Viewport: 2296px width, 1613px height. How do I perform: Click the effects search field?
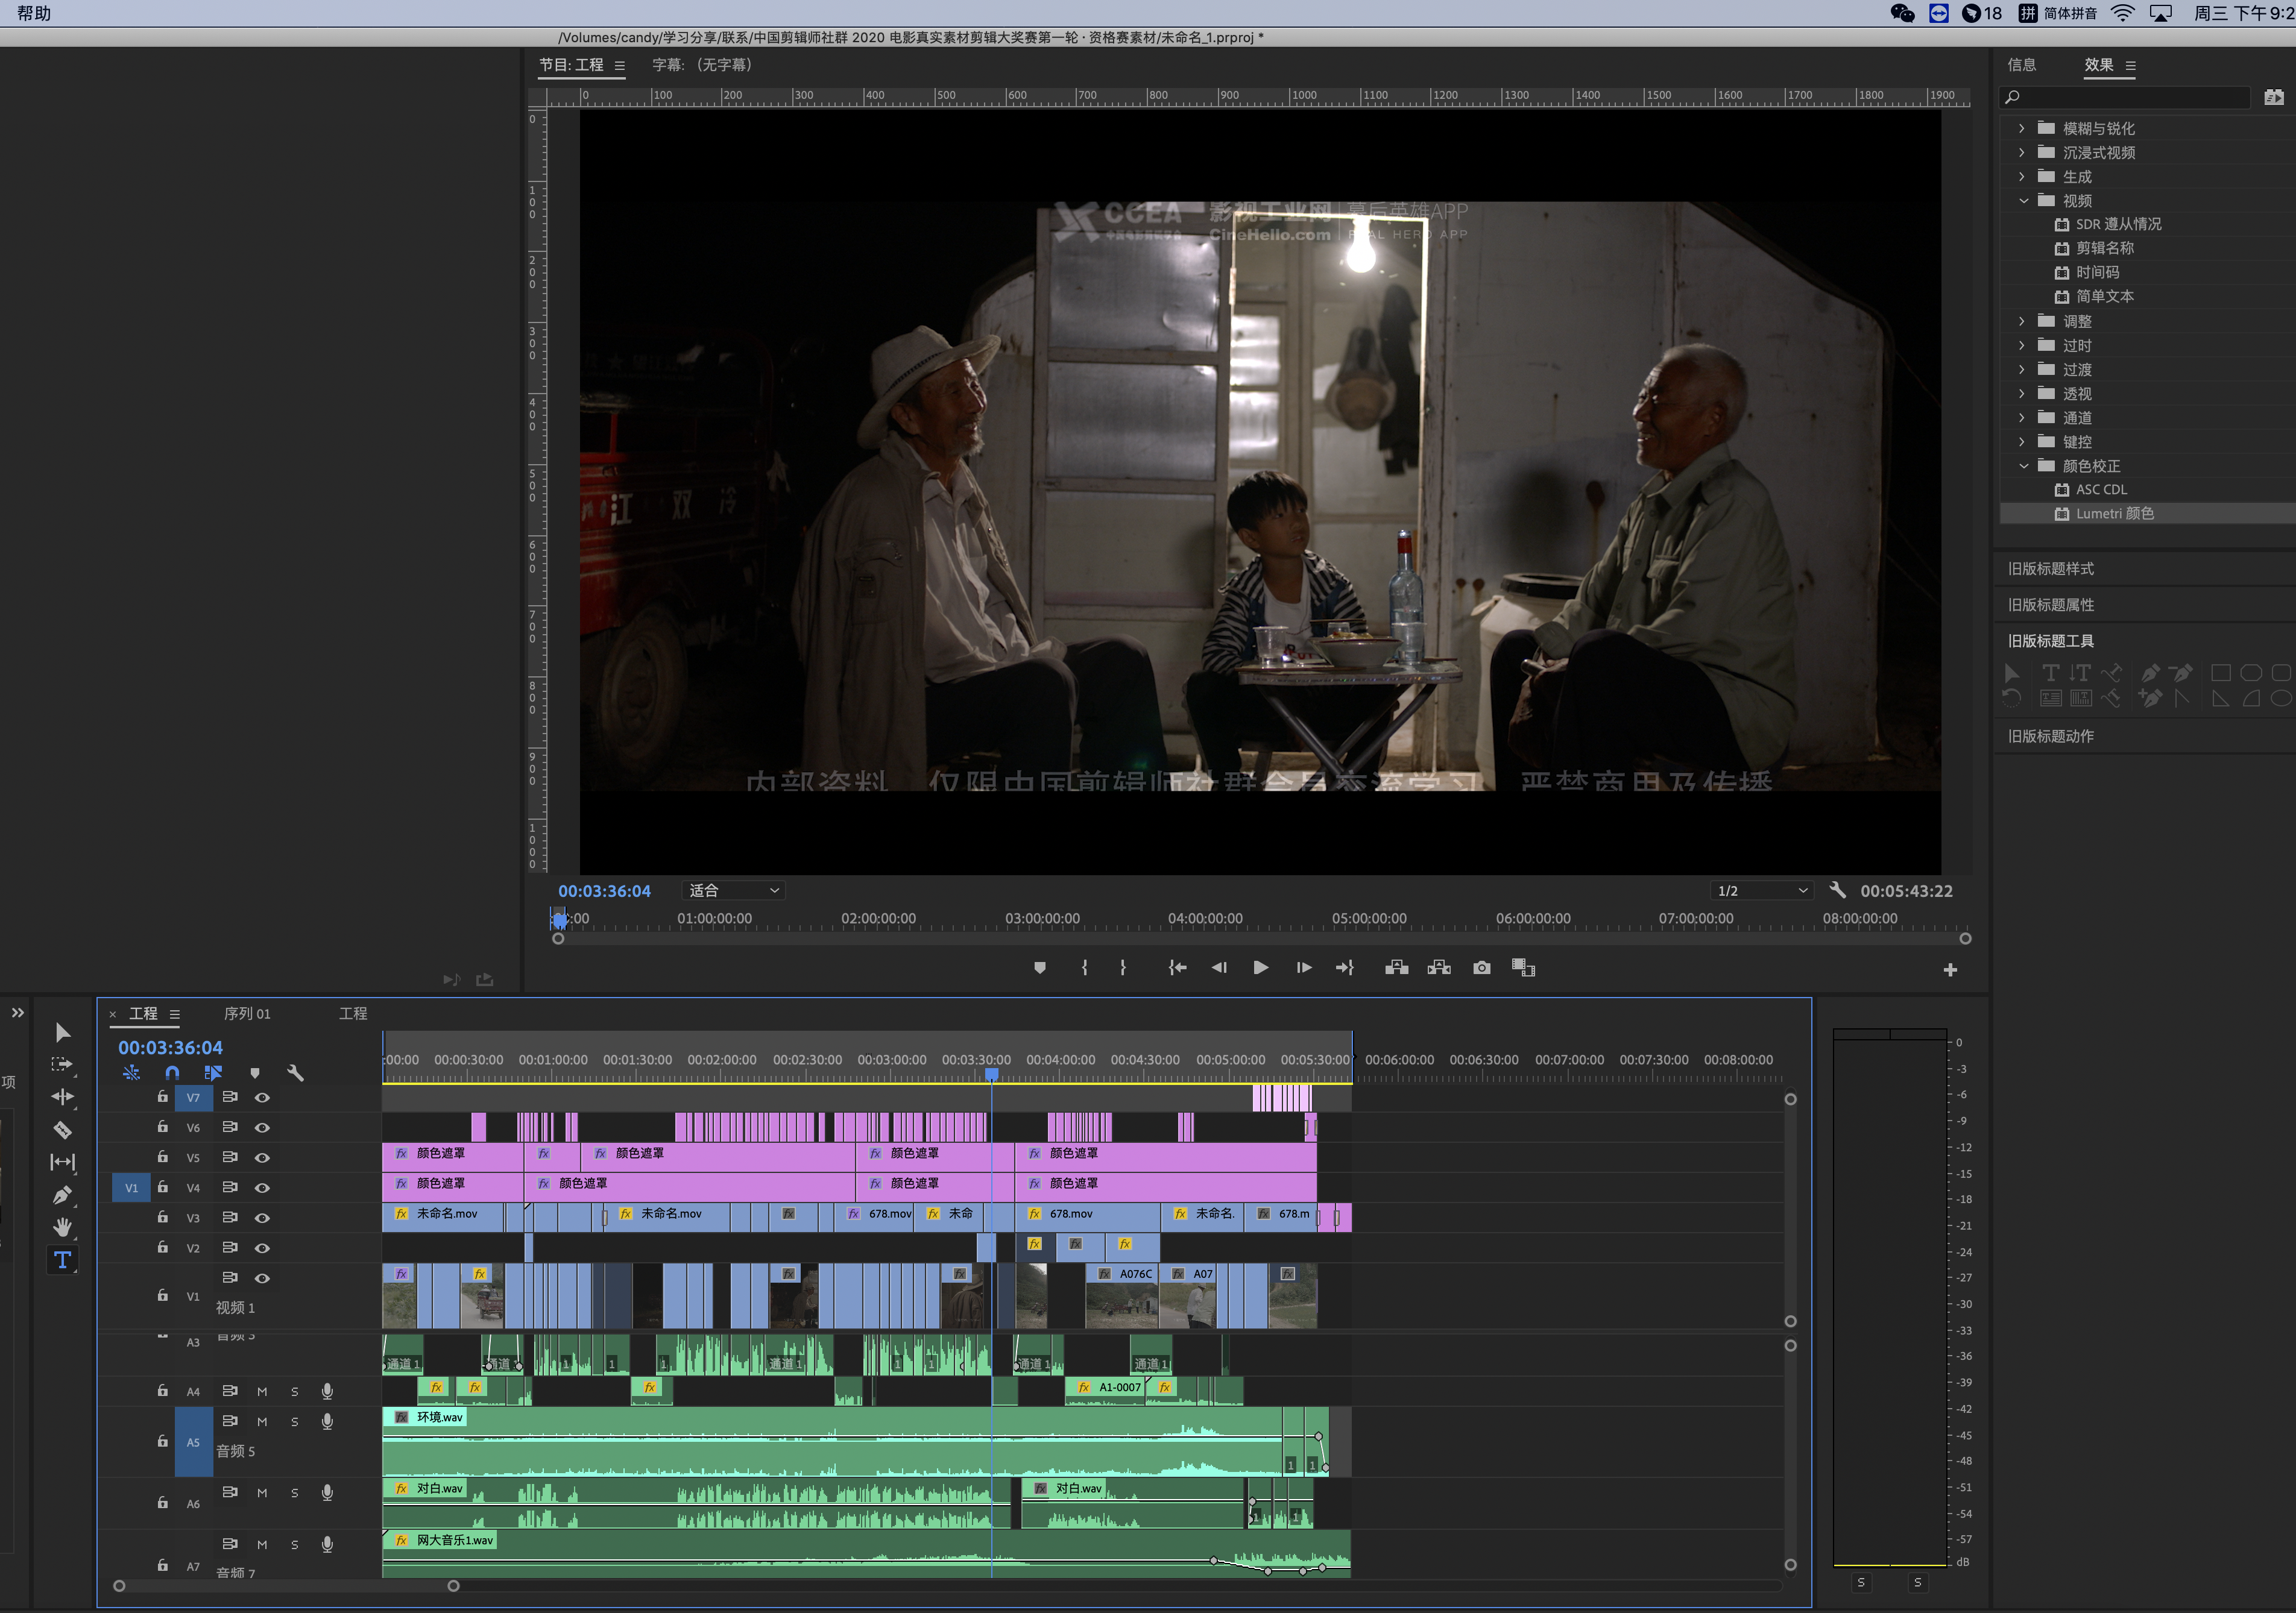[2130, 97]
